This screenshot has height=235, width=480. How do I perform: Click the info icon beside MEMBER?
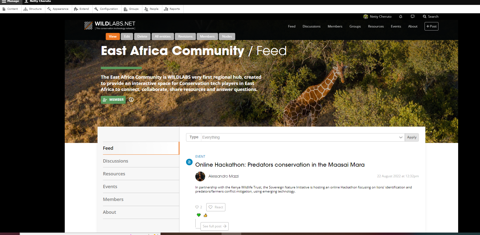tap(131, 100)
